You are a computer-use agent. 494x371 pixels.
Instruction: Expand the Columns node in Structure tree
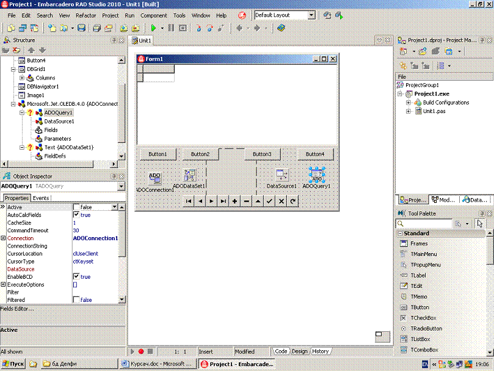click(x=22, y=78)
